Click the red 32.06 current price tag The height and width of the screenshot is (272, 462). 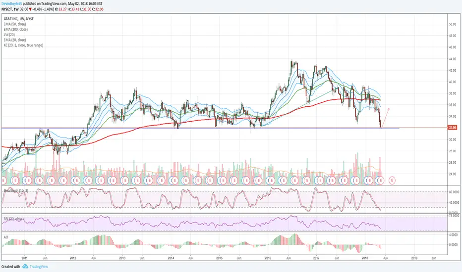452,128
